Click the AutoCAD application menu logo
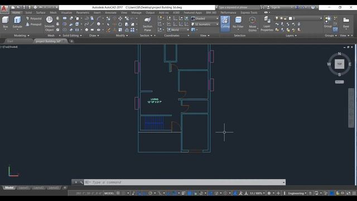The image size is (357, 201). pyautogui.click(x=4, y=9)
